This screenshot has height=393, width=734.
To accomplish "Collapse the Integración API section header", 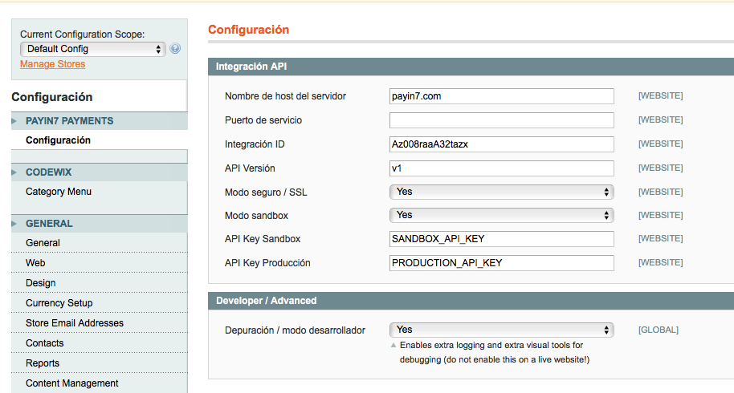I will point(471,67).
